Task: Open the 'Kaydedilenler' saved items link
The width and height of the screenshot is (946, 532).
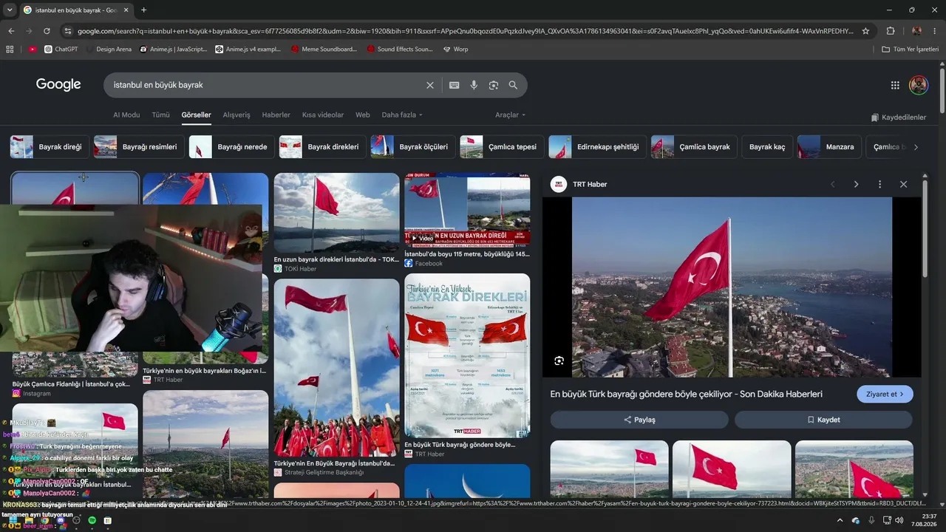Action: tap(898, 117)
